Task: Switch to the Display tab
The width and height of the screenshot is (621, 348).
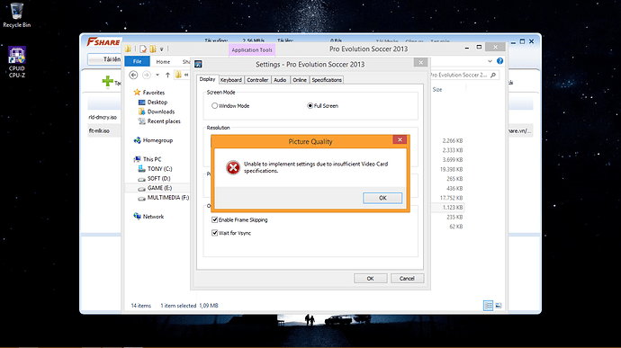Action: [207, 79]
